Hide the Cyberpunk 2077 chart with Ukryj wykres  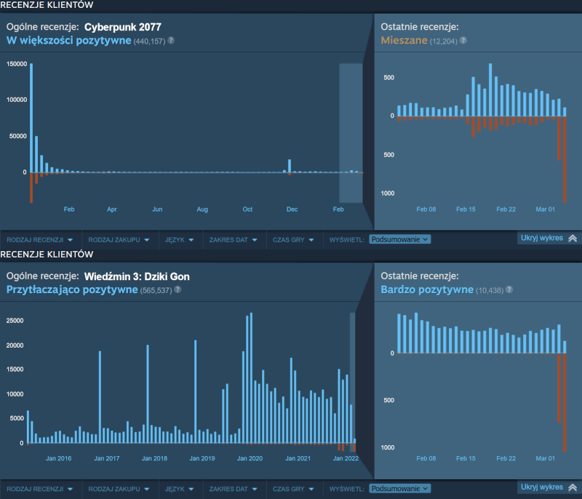pyautogui.click(x=542, y=238)
